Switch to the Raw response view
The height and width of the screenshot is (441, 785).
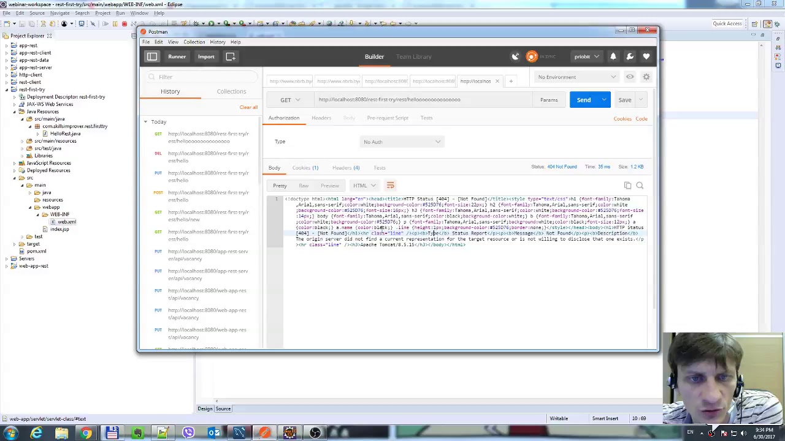pos(304,186)
